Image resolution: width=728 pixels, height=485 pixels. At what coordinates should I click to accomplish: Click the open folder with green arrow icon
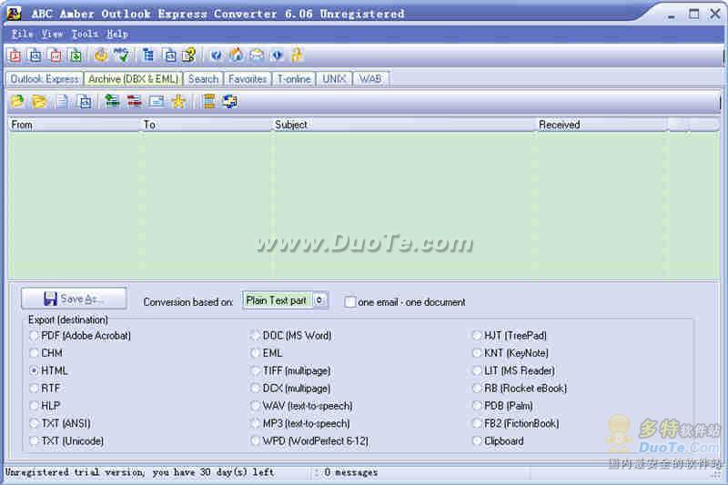17,101
